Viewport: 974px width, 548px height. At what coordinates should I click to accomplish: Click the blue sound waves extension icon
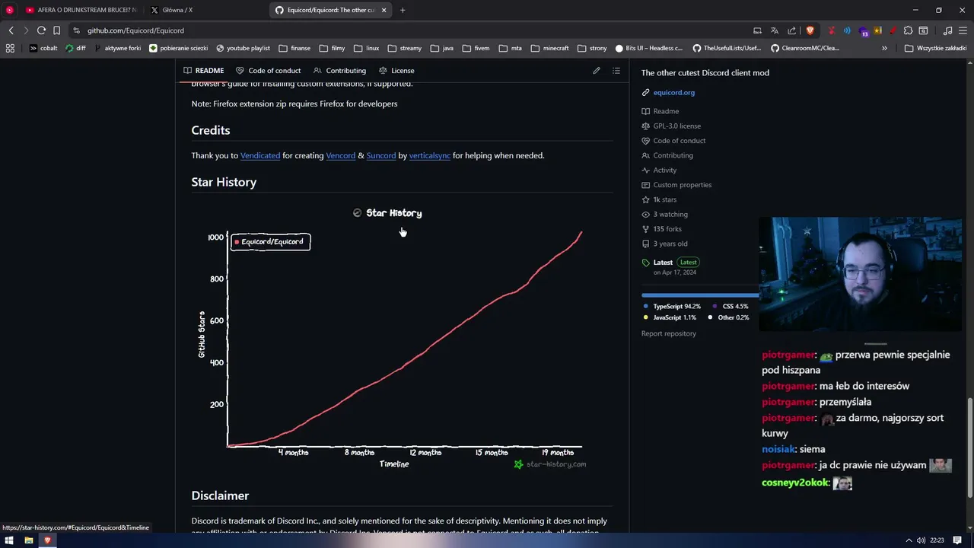[847, 30]
